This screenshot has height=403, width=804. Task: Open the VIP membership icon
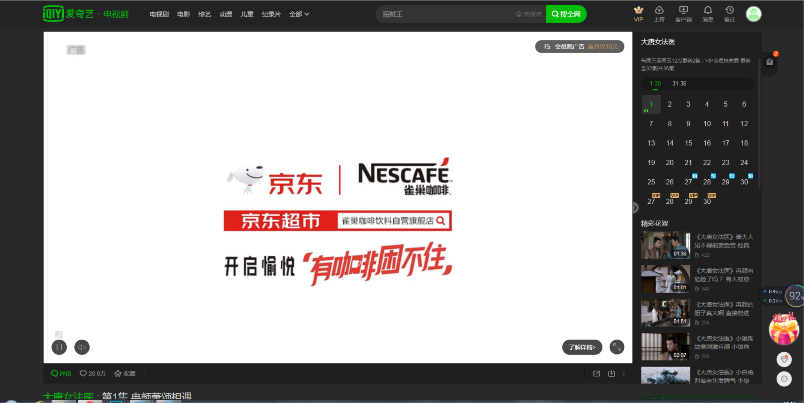click(638, 14)
